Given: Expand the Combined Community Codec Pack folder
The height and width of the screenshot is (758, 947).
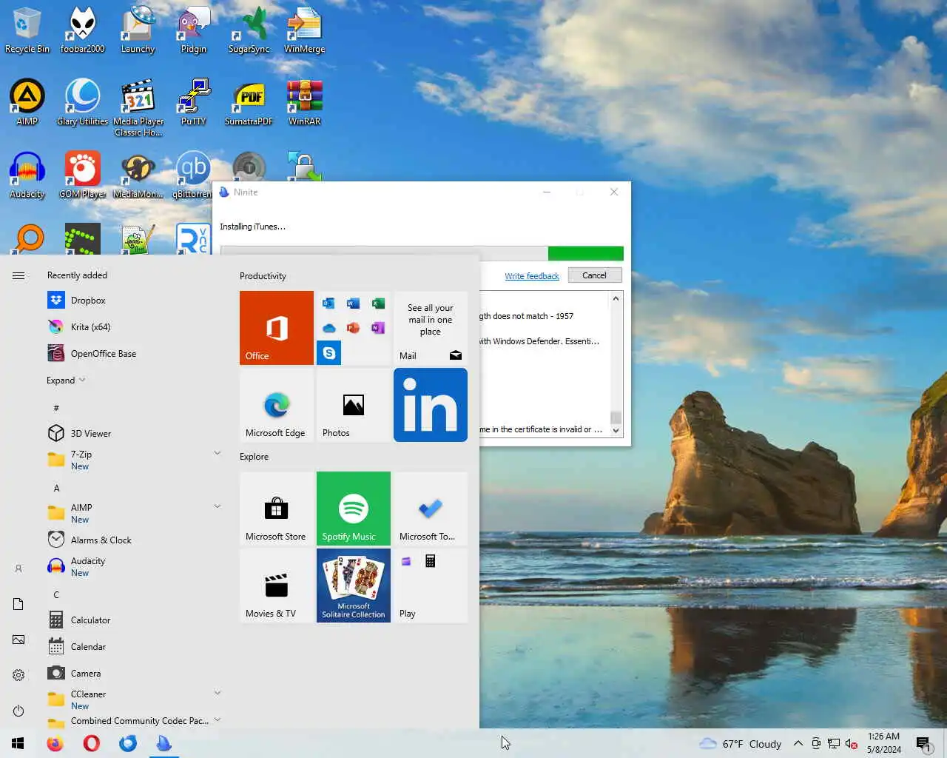Looking at the screenshot, I should point(218,720).
